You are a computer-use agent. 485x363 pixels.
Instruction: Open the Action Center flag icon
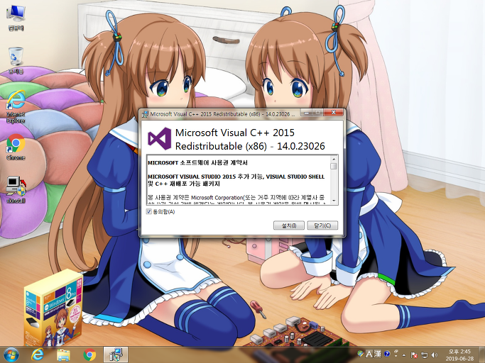click(x=414, y=355)
